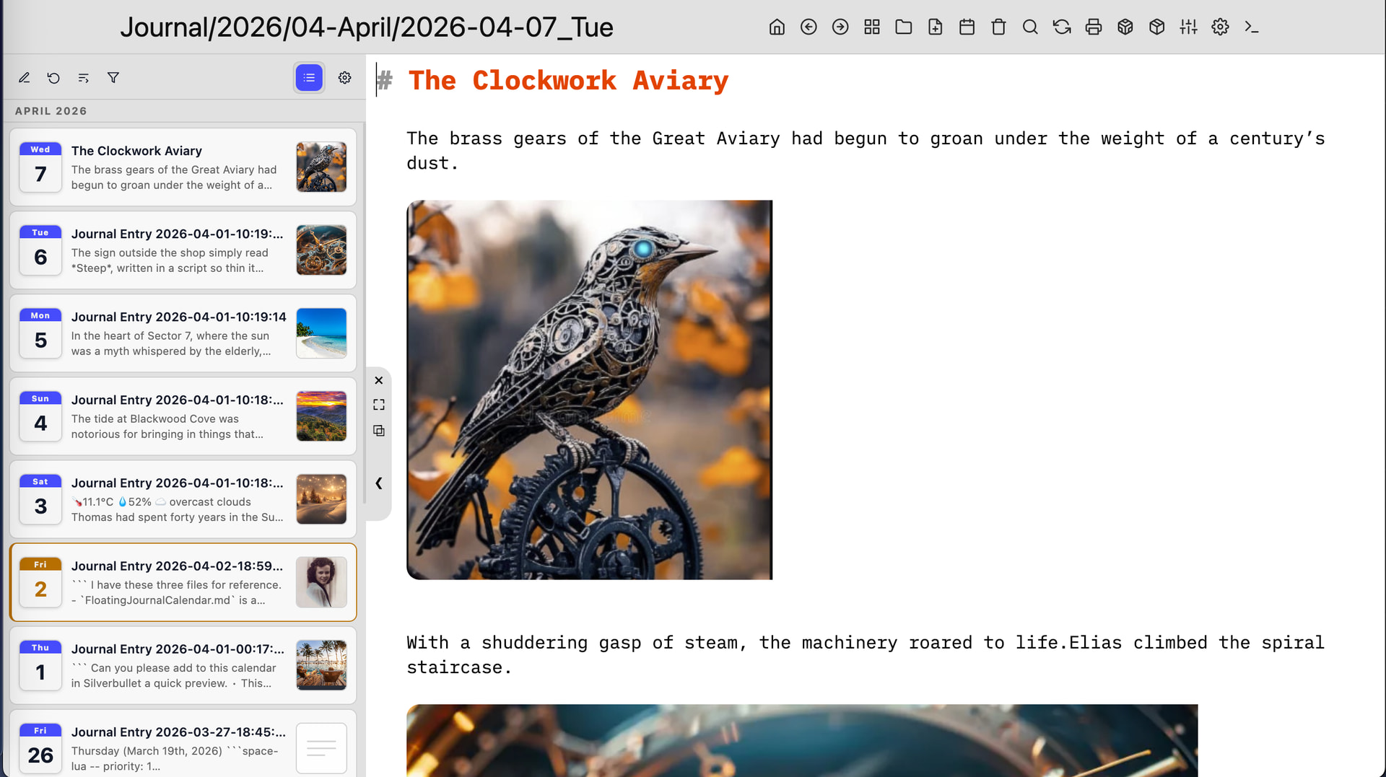Click the sync refresh icon in toolbar
This screenshot has height=777, width=1386.
(x=1062, y=27)
